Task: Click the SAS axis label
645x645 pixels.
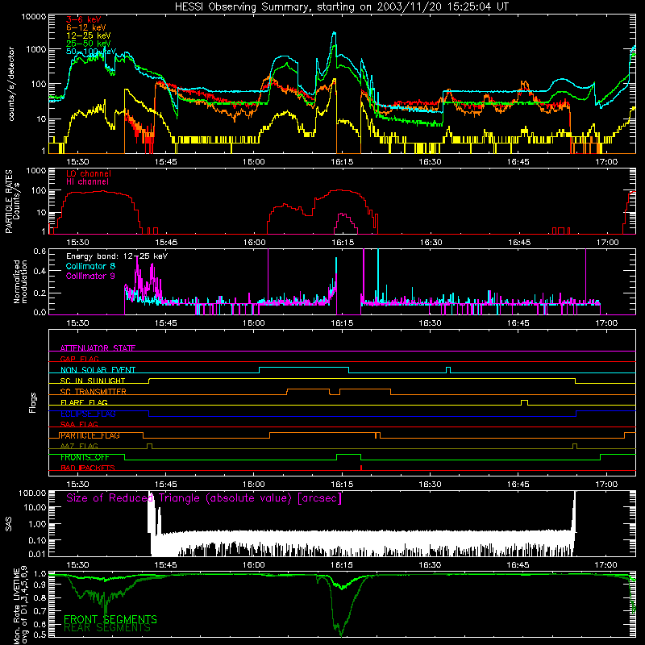Action: 8,524
